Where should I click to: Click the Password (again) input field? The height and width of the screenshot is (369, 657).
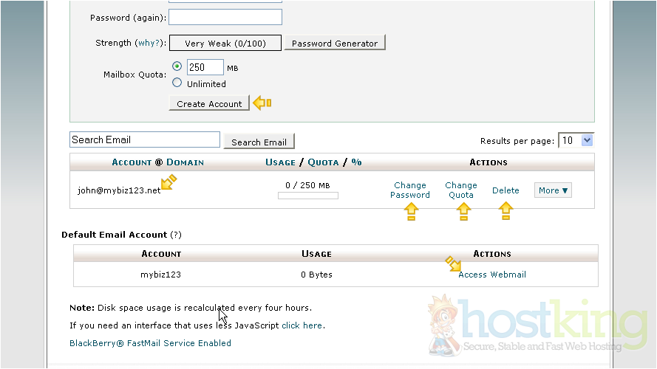(225, 17)
